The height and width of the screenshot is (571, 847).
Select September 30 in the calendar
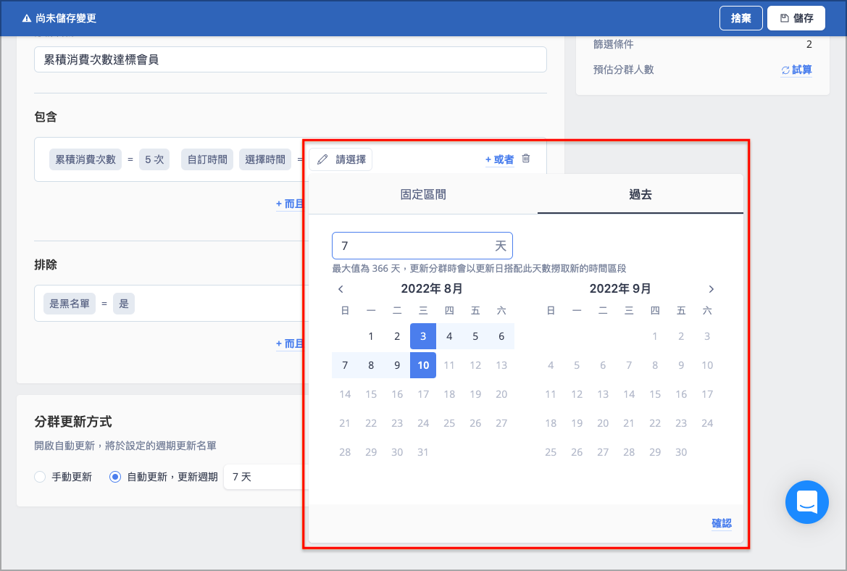(680, 452)
